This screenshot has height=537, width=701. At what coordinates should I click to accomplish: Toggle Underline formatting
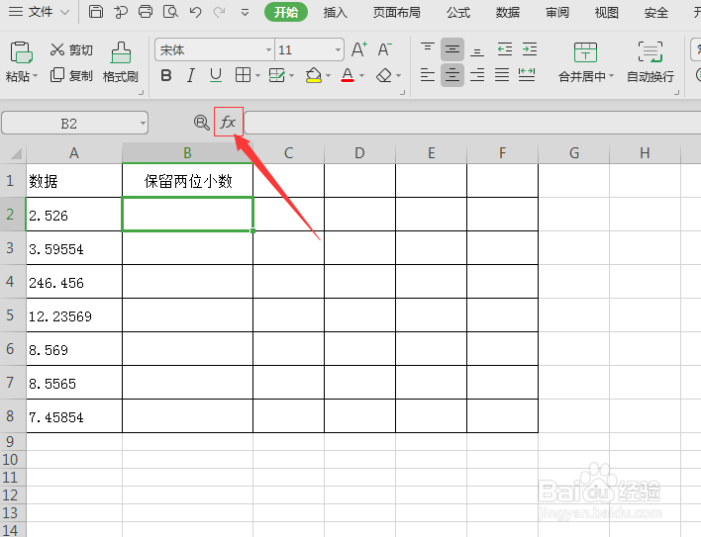click(216, 75)
